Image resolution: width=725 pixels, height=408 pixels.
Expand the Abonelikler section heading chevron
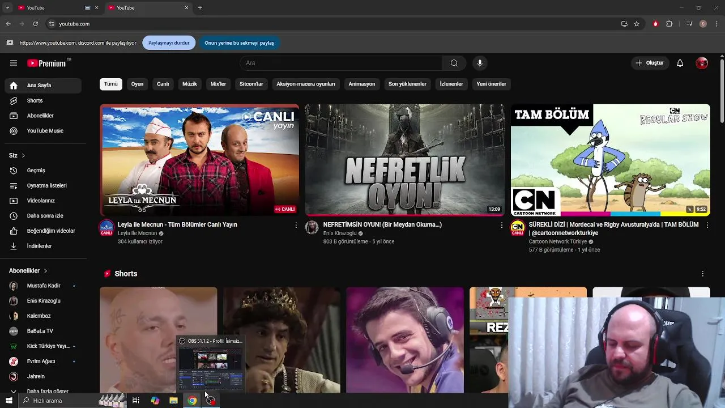click(45, 271)
